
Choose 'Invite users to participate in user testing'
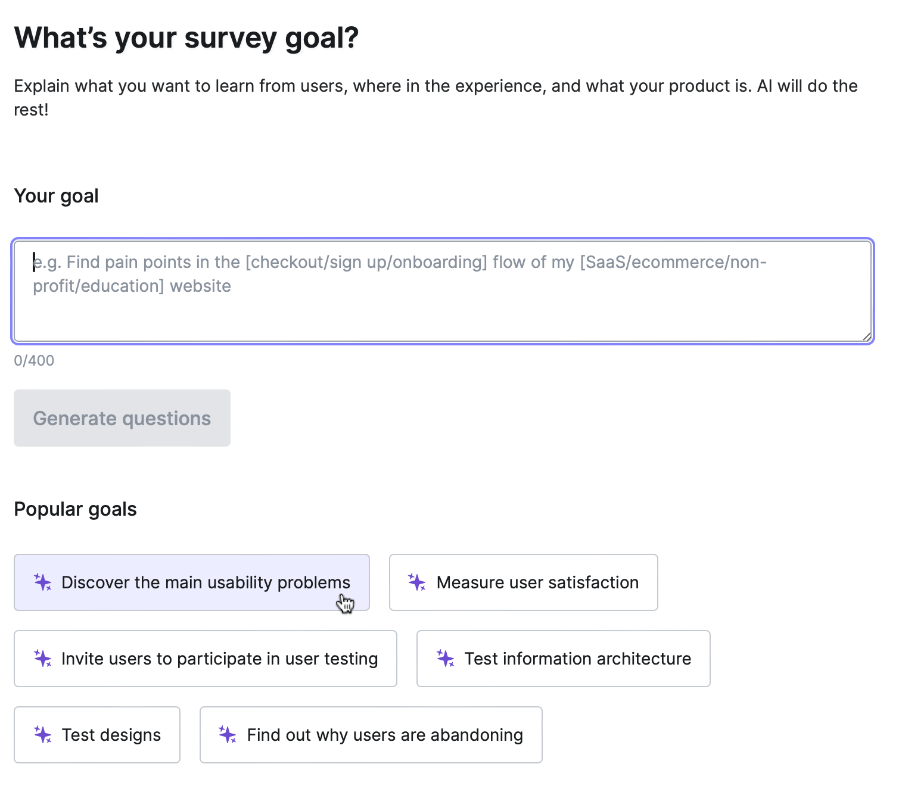click(206, 659)
